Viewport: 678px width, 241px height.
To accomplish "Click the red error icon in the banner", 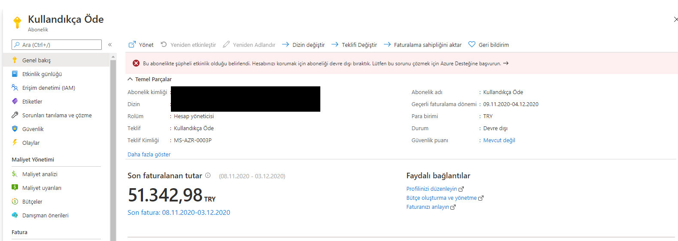I will click(136, 63).
